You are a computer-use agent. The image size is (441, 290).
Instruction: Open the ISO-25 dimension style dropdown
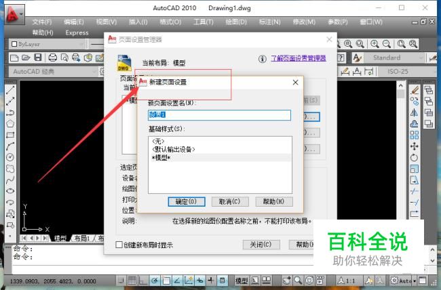pos(407,72)
